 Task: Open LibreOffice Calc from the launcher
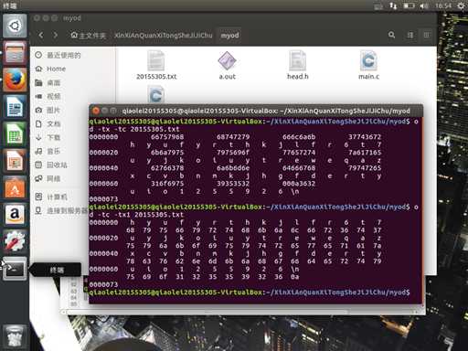pos(15,133)
